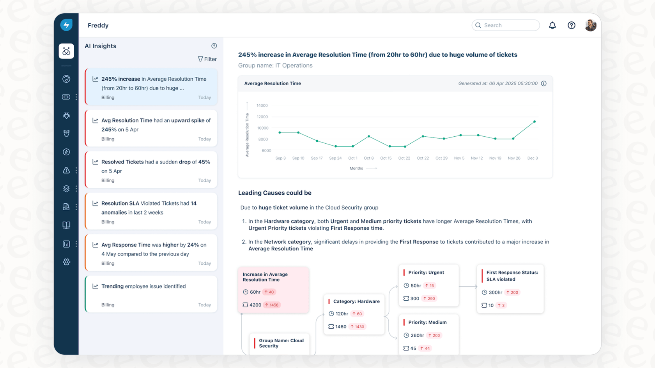
Task: Open the three-dot menu next to analytics icon
Action: pos(76,244)
